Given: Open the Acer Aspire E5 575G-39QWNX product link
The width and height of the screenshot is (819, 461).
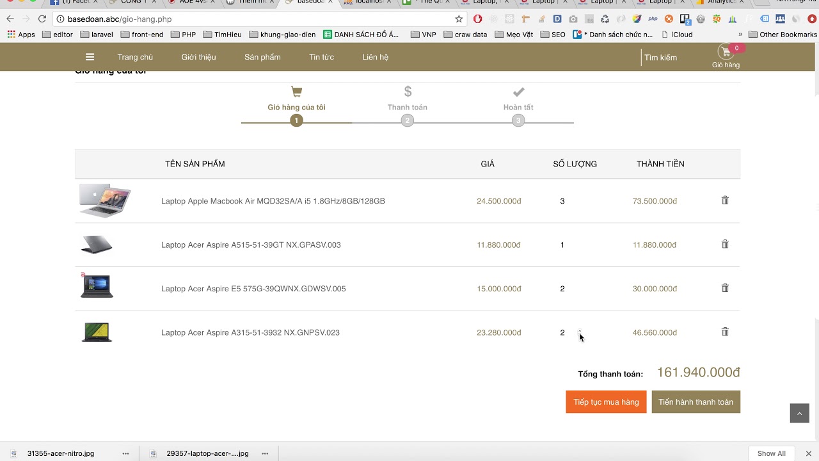Looking at the screenshot, I should [x=253, y=289].
